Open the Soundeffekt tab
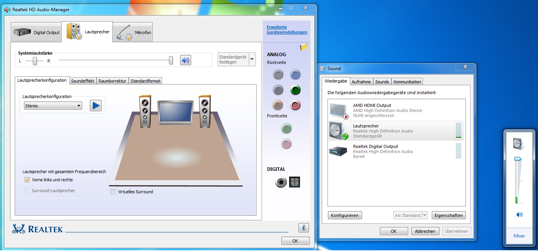Screen dimensions: 538x251 pos(83,81)
